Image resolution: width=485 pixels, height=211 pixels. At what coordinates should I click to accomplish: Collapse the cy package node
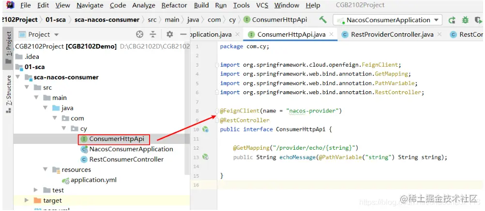coord(64,128)
